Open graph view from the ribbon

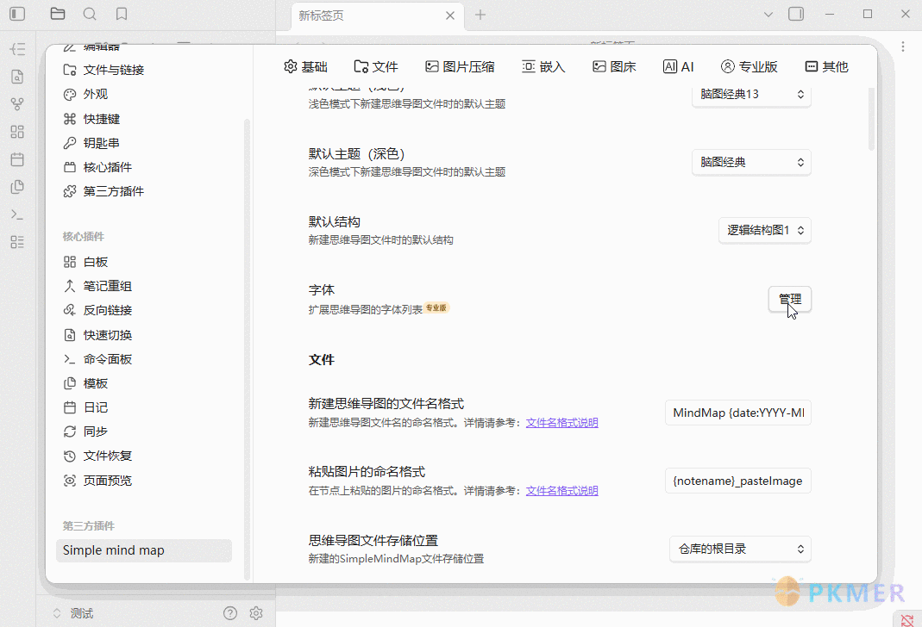(17, 104)
